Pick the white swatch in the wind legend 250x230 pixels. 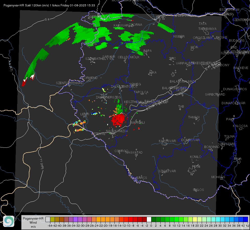(149, 220)
